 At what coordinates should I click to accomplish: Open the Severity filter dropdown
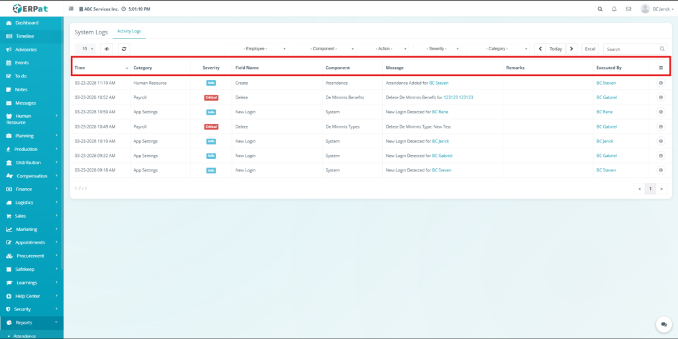tap(438, 49)
